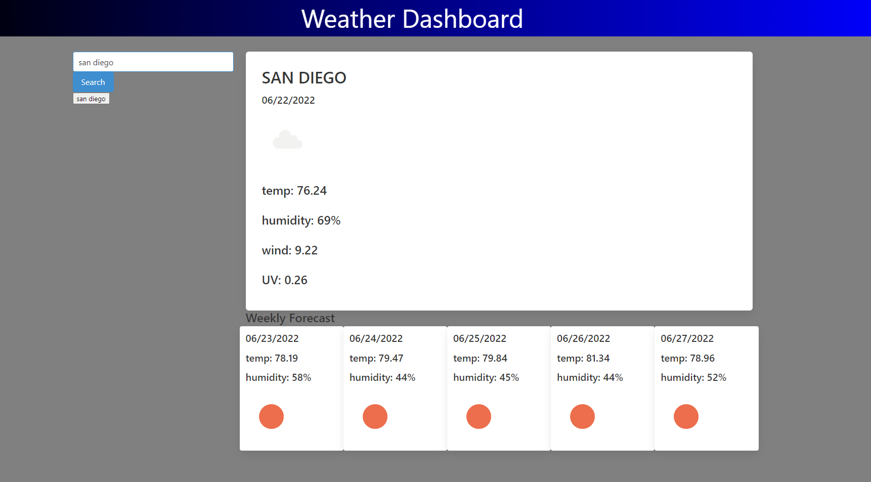
Task: Select the sun icon on the 06/26/2022 card
Action: 582,416
